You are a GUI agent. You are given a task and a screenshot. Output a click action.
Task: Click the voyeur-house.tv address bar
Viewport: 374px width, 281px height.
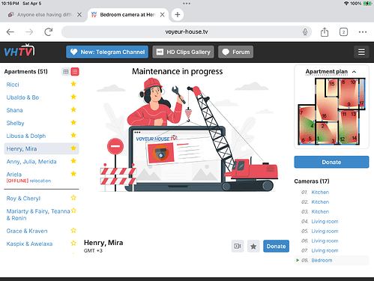point(187,31)
